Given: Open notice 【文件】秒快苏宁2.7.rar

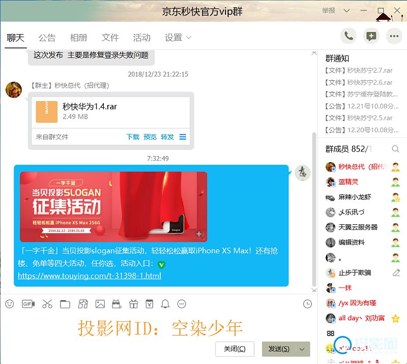Looking at the screenshot, I should 359,70.
